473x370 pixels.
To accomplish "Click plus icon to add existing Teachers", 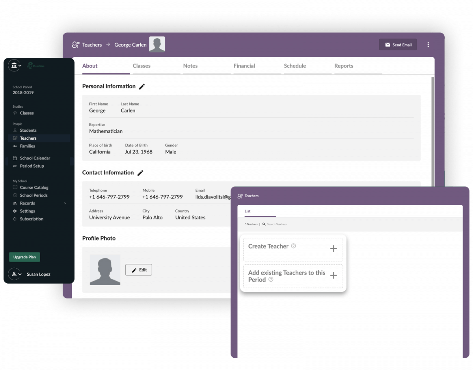I will (333, 276).
